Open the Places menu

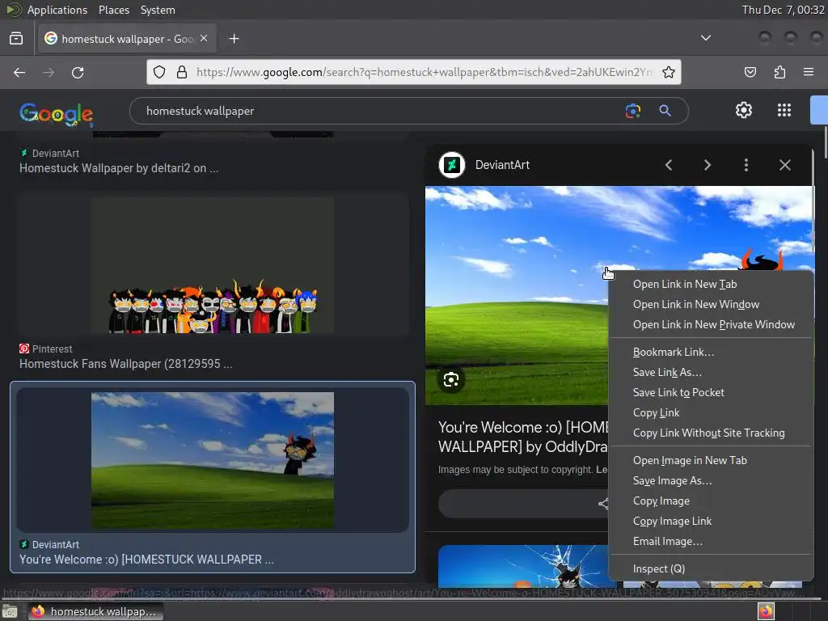click(113, 10)
